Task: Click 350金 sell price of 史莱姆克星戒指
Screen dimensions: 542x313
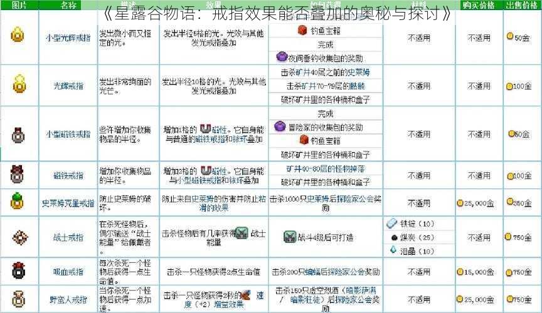Action: pyautogui.click(x=523, y=203)
